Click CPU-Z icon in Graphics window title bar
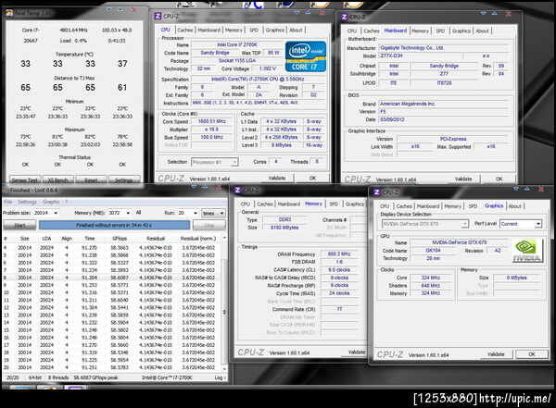Screen dimensions: 556x408 377,192
